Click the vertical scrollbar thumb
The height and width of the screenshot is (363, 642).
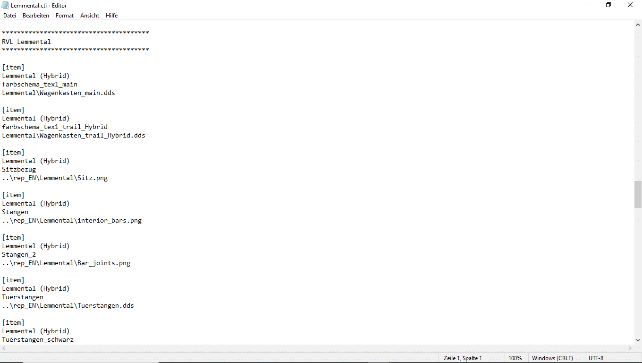pos(638,194)
